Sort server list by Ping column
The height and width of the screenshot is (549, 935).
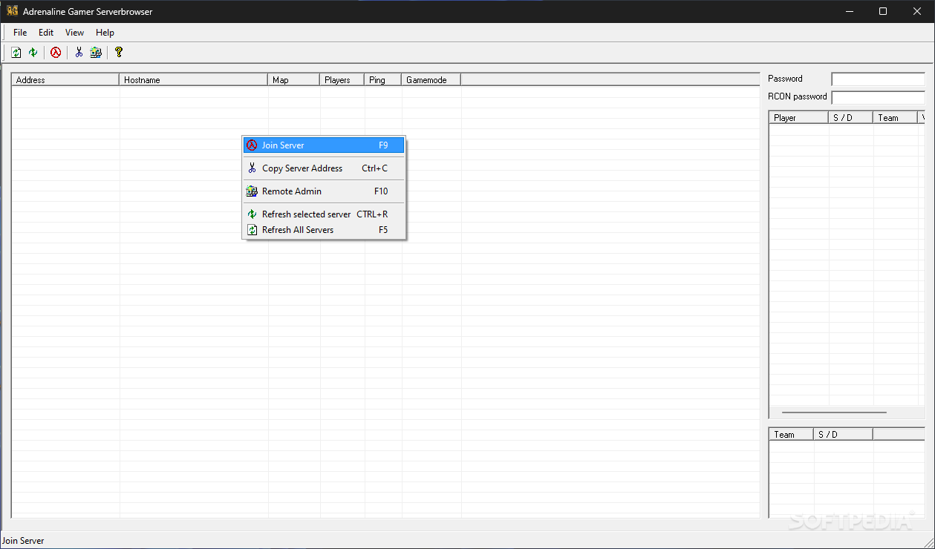382,80
